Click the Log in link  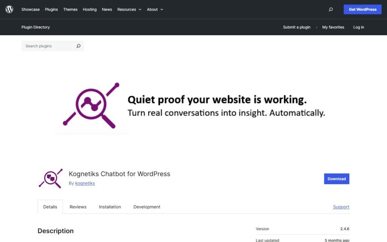point(359,27)
